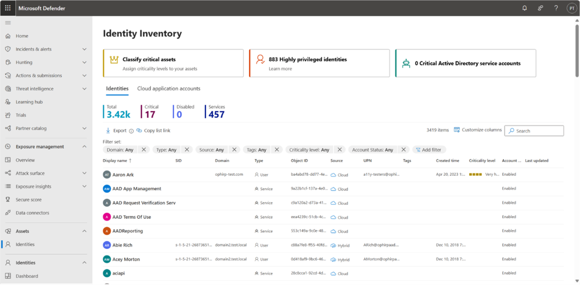Collapse the Exposure management section chevron
Viewport: 580px width, 285px height.
click(84, 147)
